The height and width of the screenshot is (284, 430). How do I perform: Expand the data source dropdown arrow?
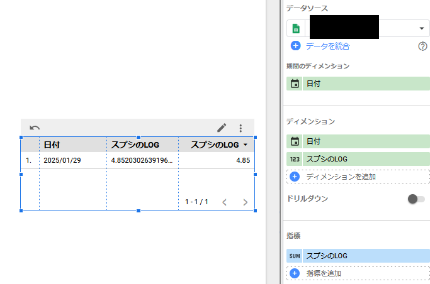[421, 29]
